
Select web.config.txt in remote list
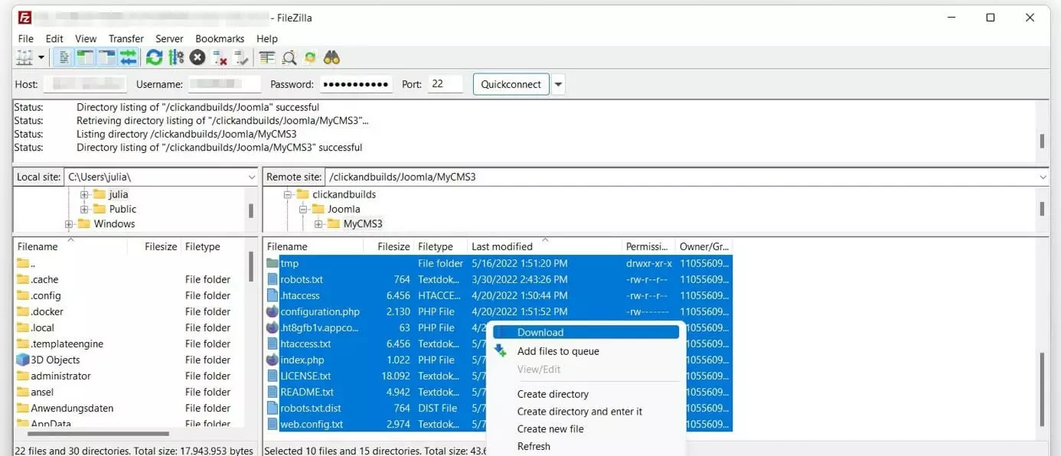(498, 424)
